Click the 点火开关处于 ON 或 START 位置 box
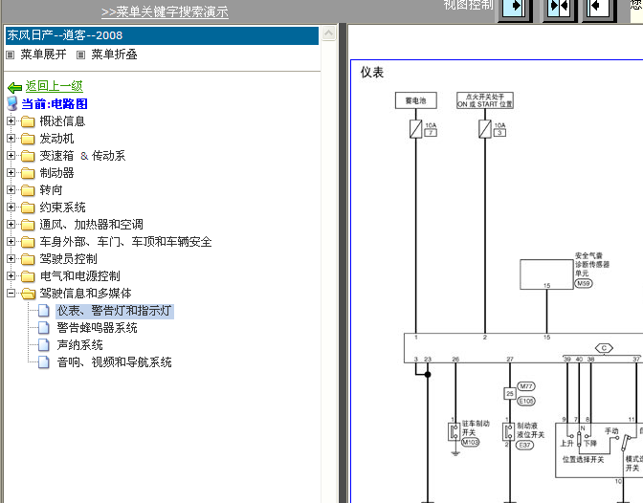The width and height of the screenshot is (643, 503). tap(485, 100)
